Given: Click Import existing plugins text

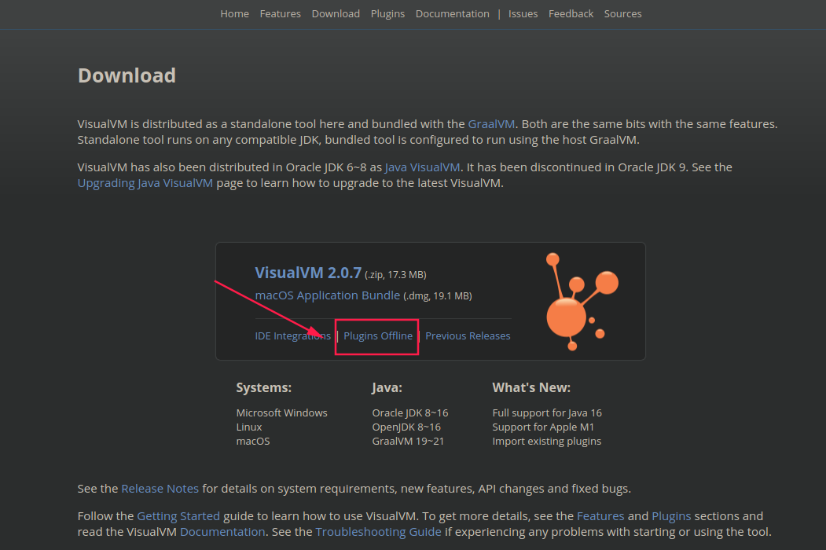Looking at the screenshot, I should click(547, 441).
